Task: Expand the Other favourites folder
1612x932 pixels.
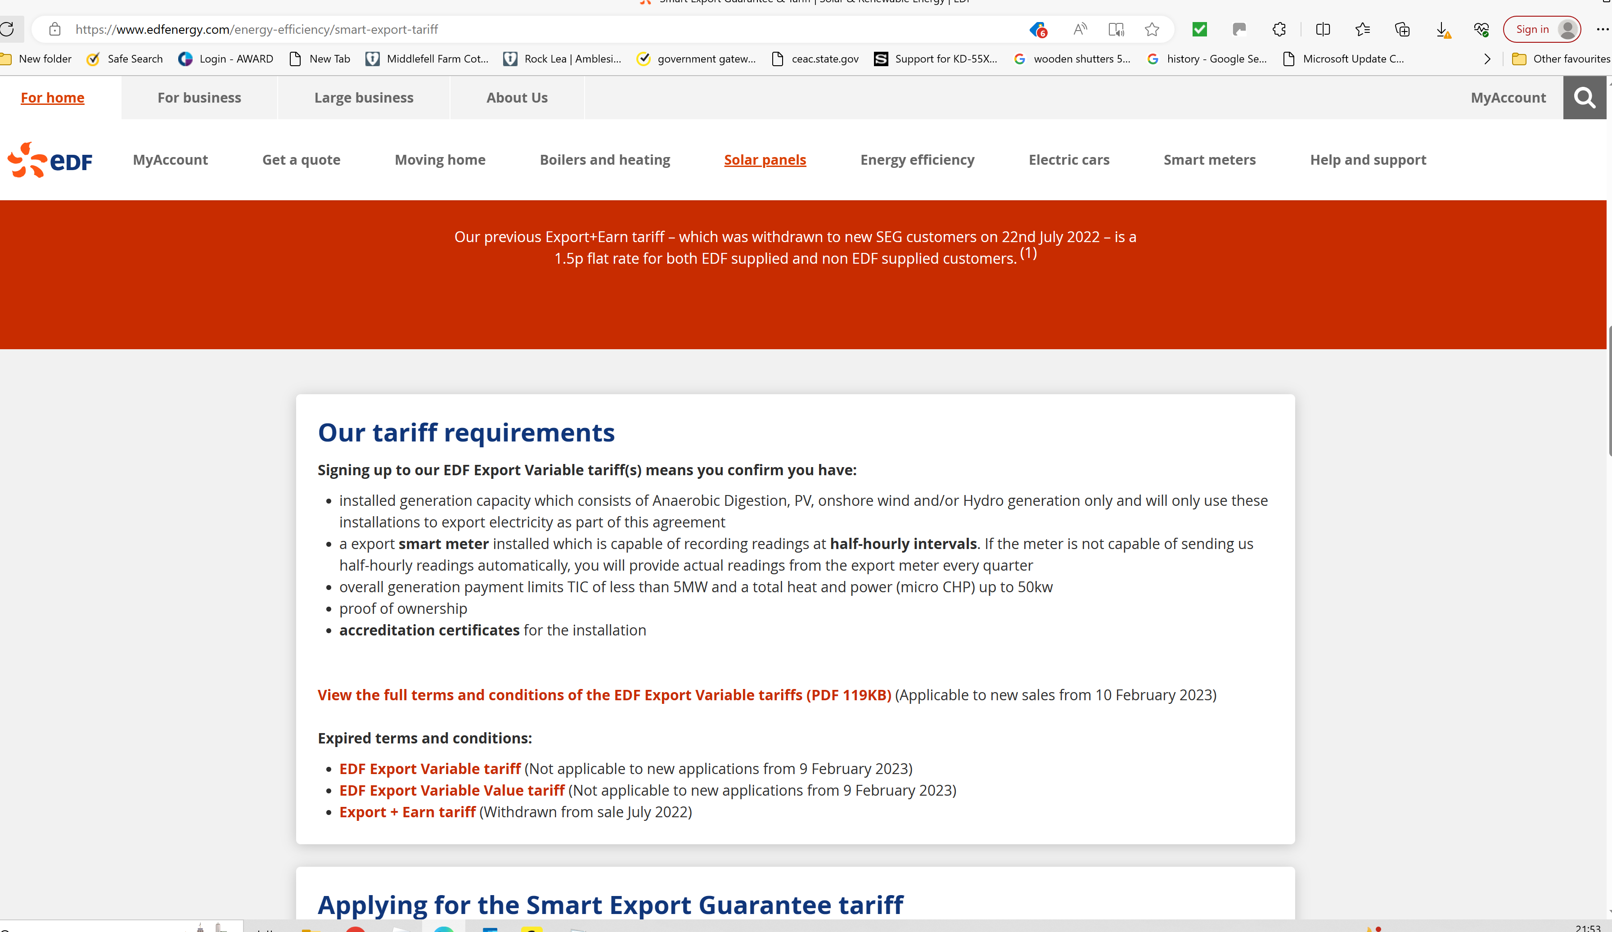Action: (x=1561, y=59)
